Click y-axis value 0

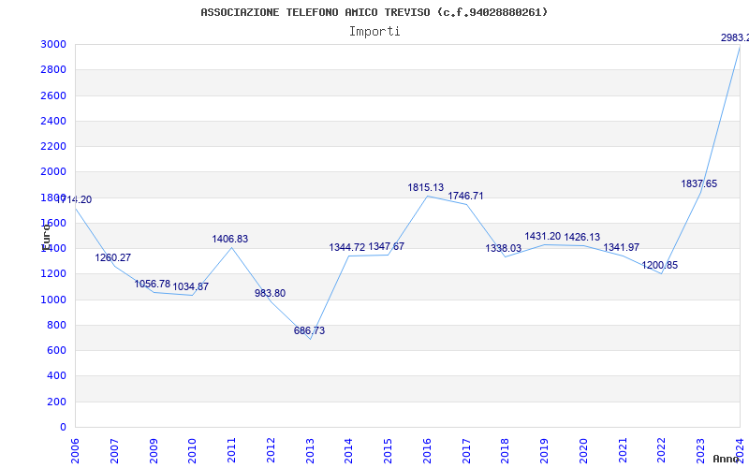coord(63,428)
